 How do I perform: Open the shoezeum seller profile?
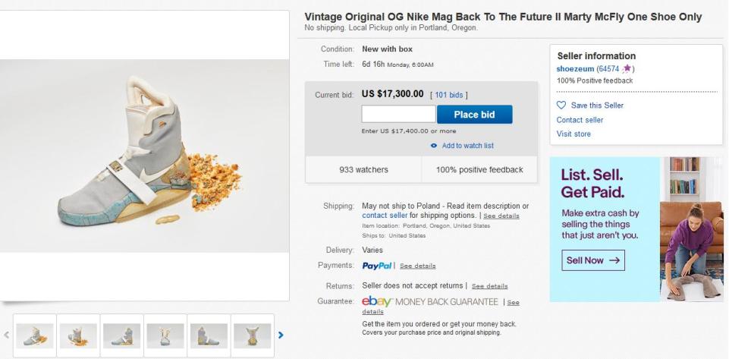pos(575,69)
